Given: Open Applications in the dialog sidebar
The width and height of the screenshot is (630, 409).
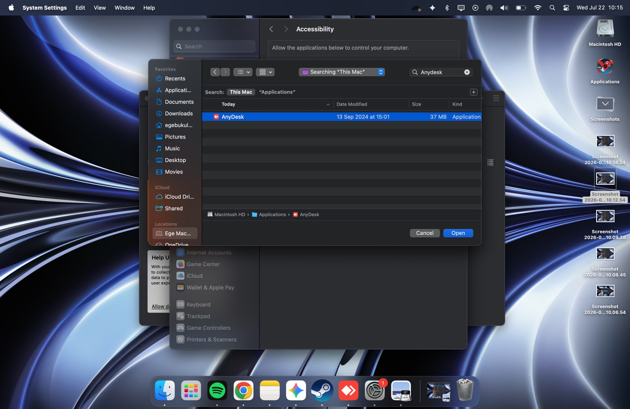Looking at the screenshot, I should (175, 90).
